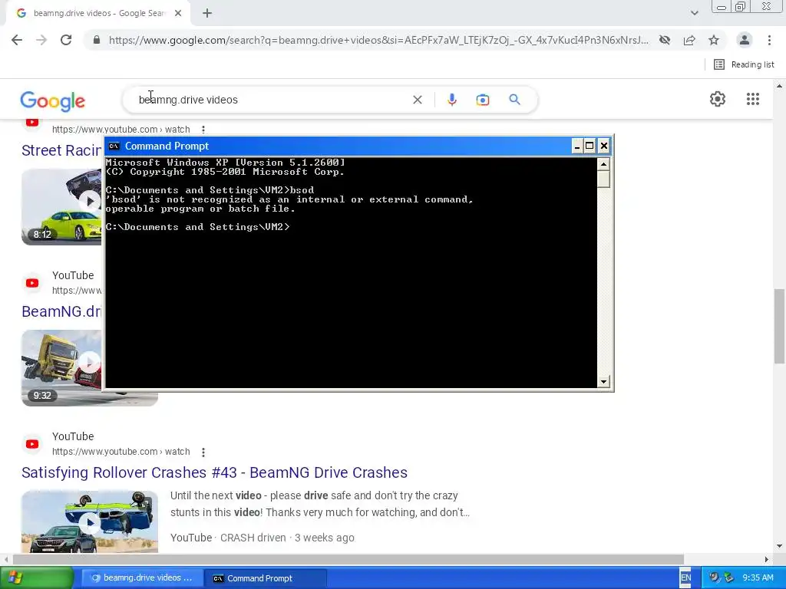Click the page scrollbar down arrow
Image resolution: width=786 pixels, height=589 pixels.
[x=779, y=546]
